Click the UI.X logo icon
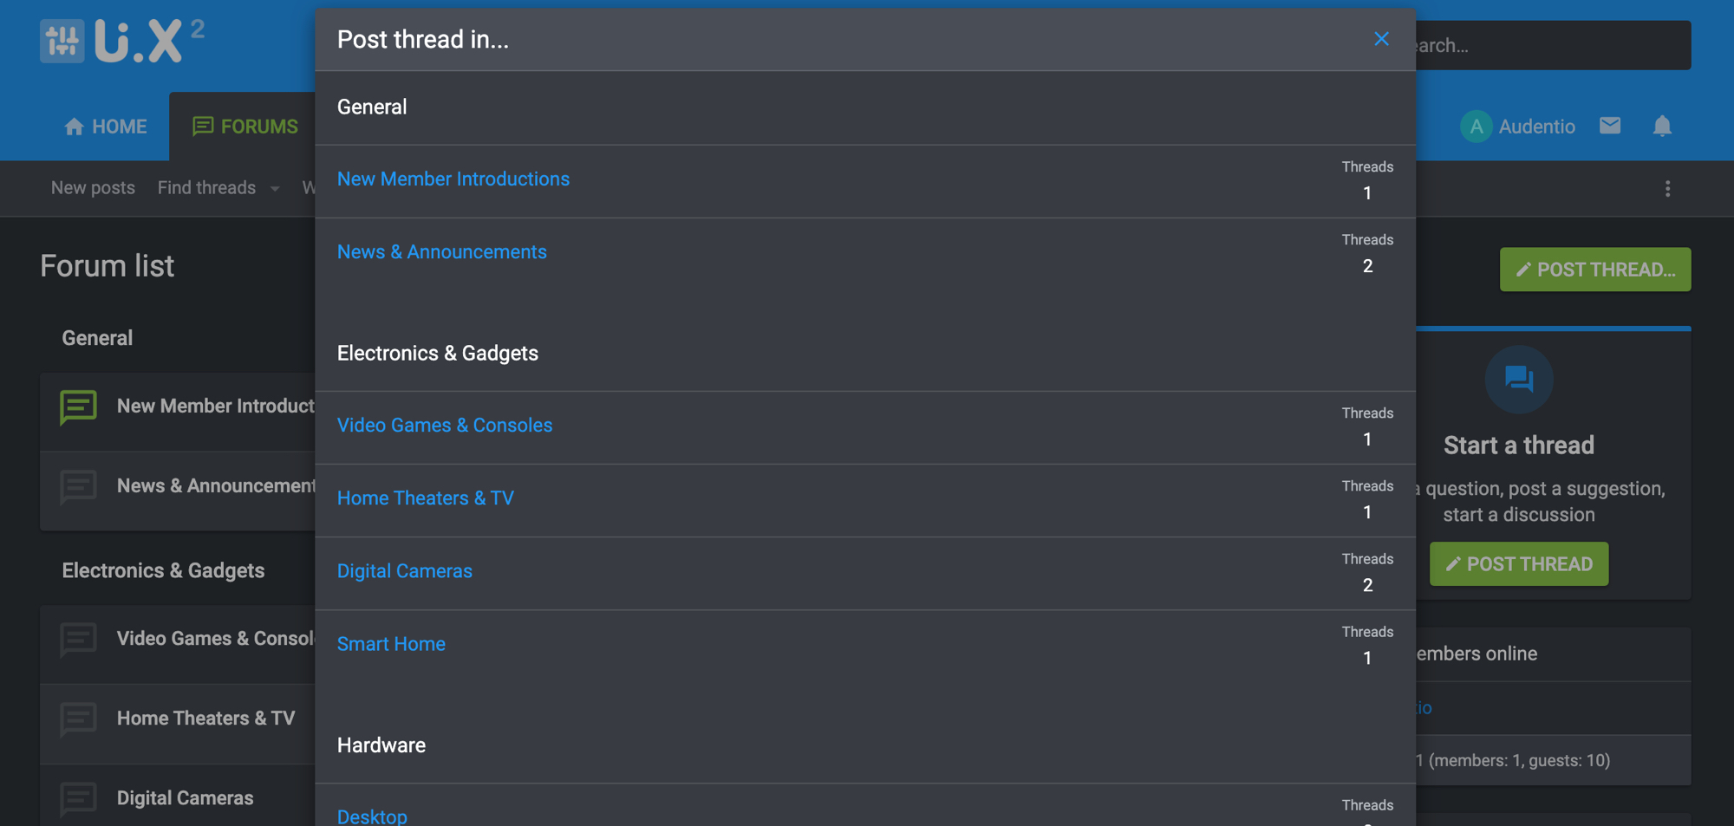 62,41
